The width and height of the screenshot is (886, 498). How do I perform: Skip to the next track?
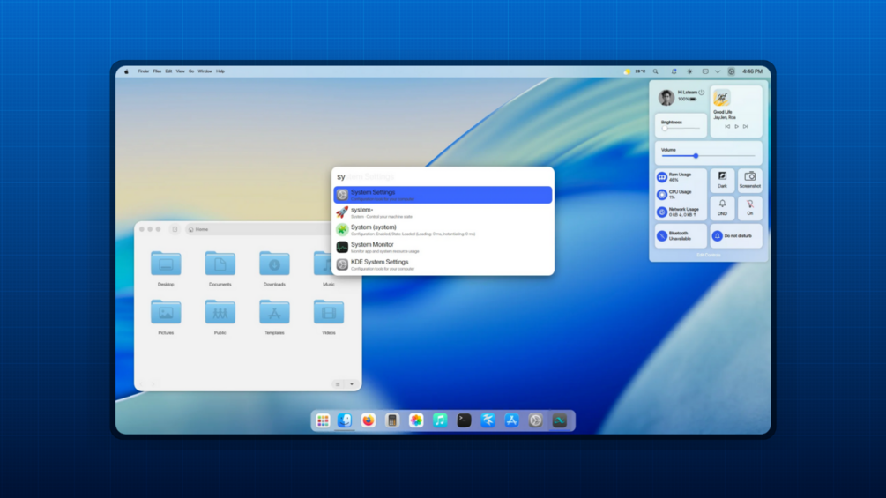[745, 126]
